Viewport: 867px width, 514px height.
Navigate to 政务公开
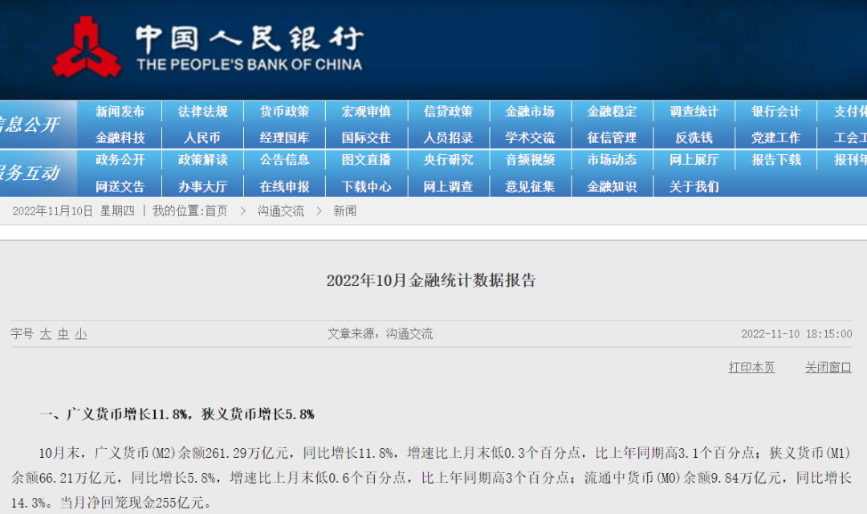click(x=120, y=161)
